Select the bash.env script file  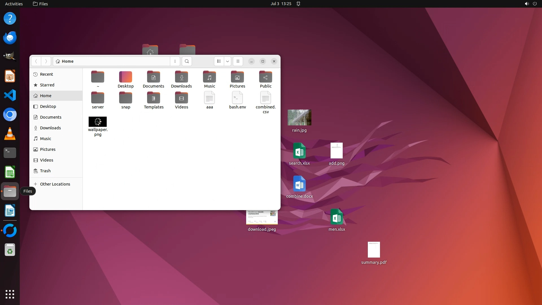[x=237, y=98]
